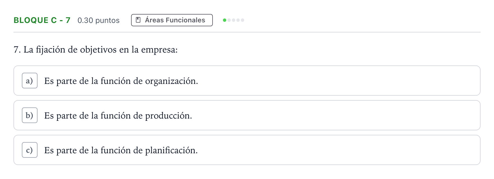
Task: Click the middle gray difficulty dot
Action: click(x=234, y=20)
